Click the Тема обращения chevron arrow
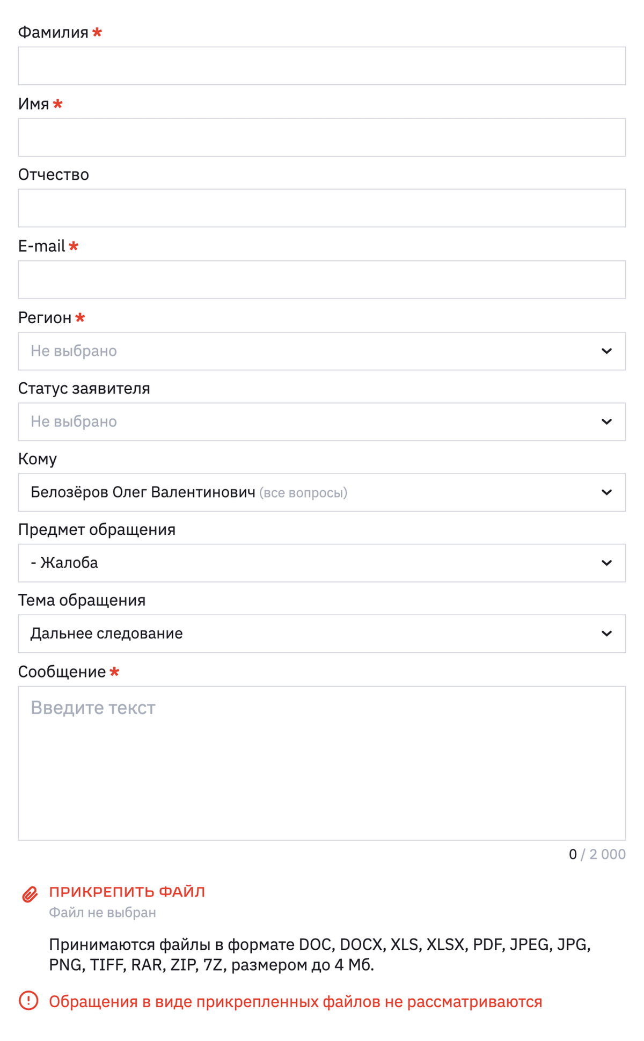The width and height of the screenshot is (644, 1041). click(606, 634)
